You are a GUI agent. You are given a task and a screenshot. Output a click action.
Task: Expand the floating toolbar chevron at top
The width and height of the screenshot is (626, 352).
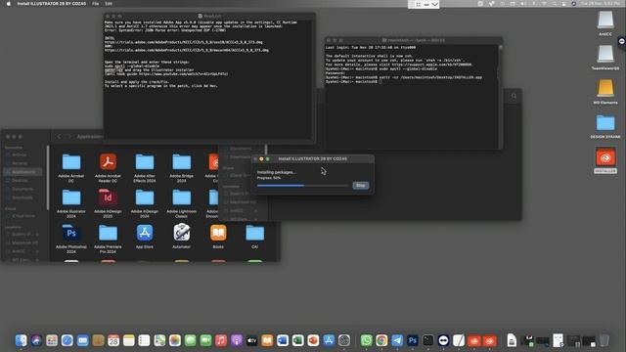point(434,4)
